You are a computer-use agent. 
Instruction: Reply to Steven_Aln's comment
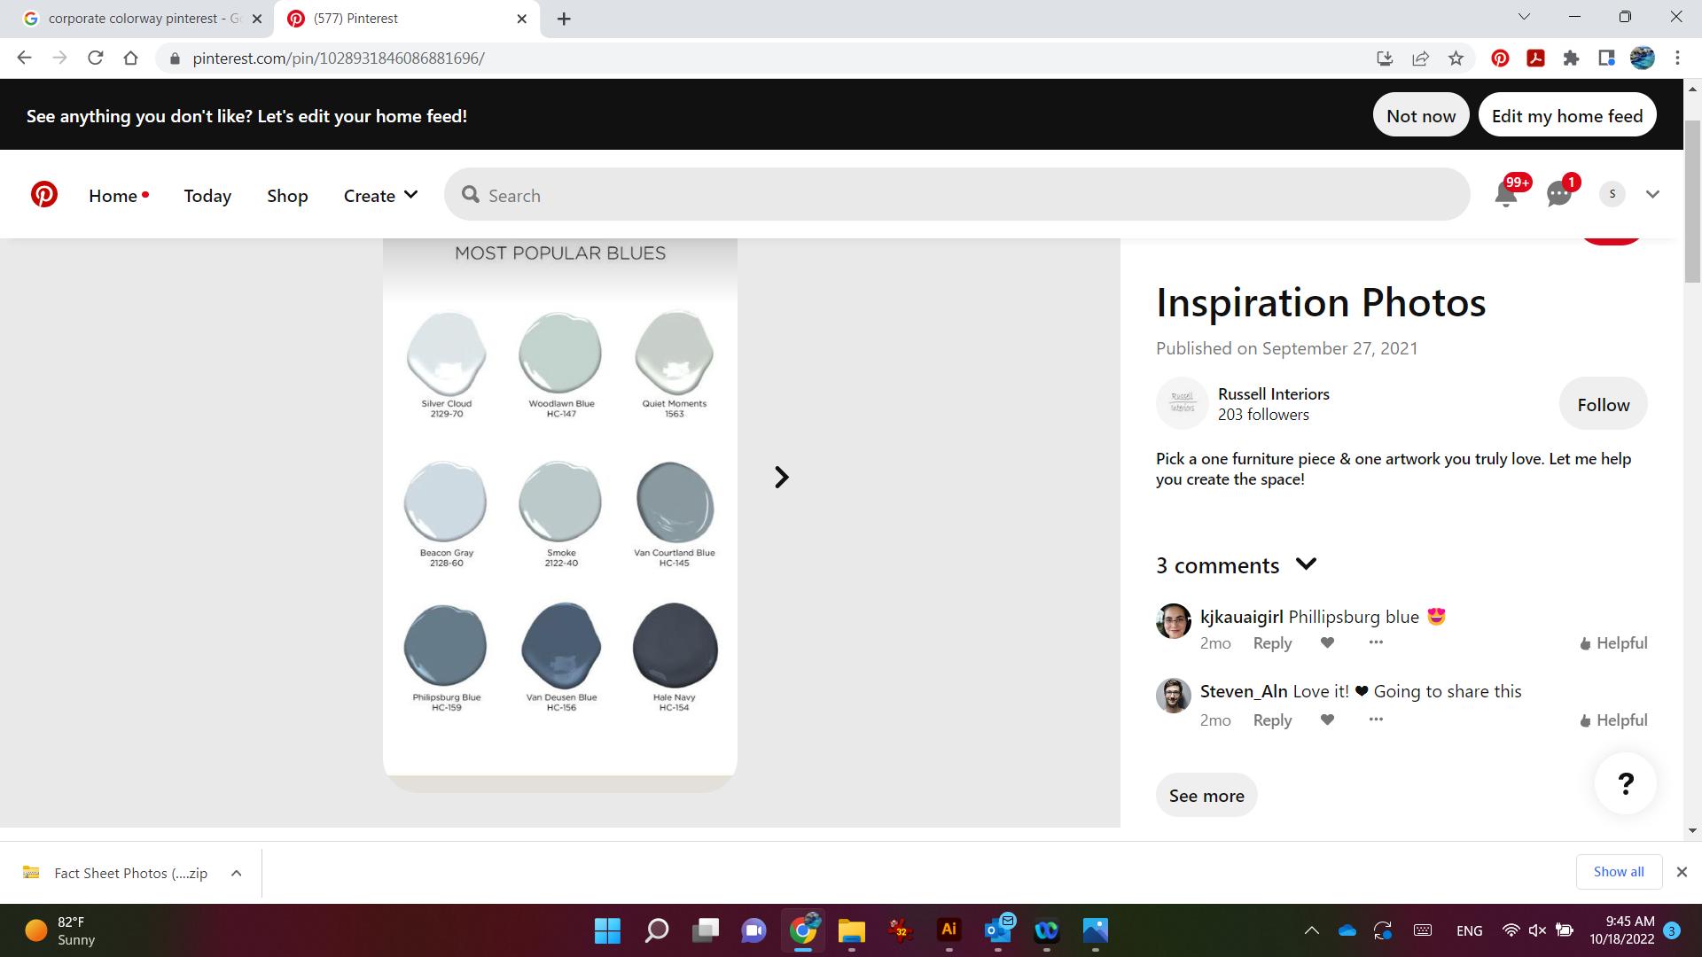coord(1272,720)
